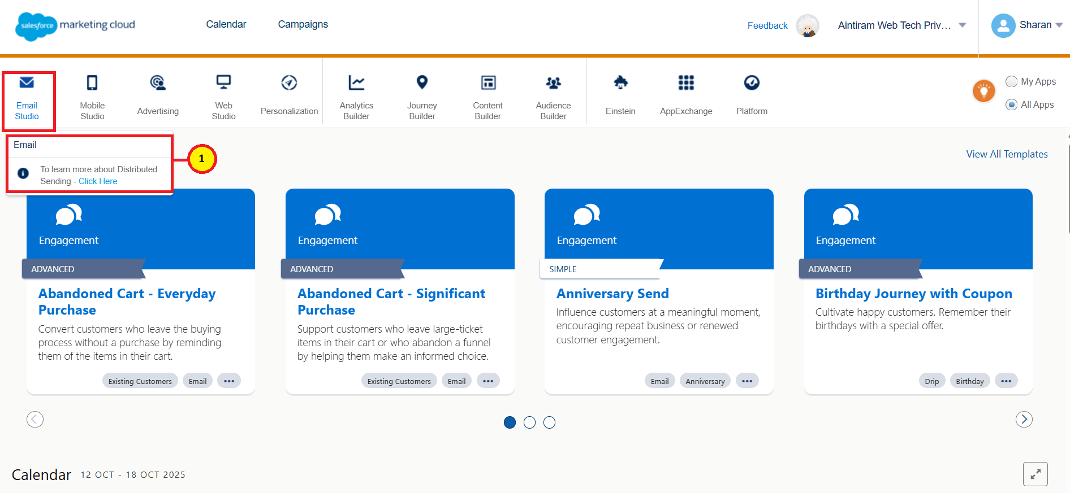Screen dimensions: 1070x493
Task: Go to third carousel page dot
Action: click(x=549, y=422)
